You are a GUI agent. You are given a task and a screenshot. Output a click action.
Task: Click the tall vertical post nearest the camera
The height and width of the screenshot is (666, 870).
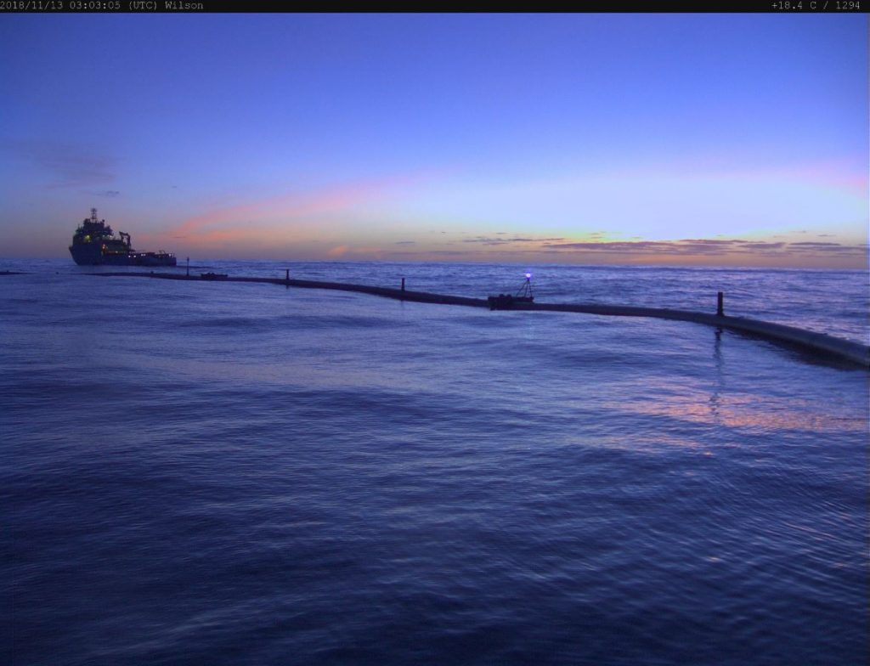720,303
